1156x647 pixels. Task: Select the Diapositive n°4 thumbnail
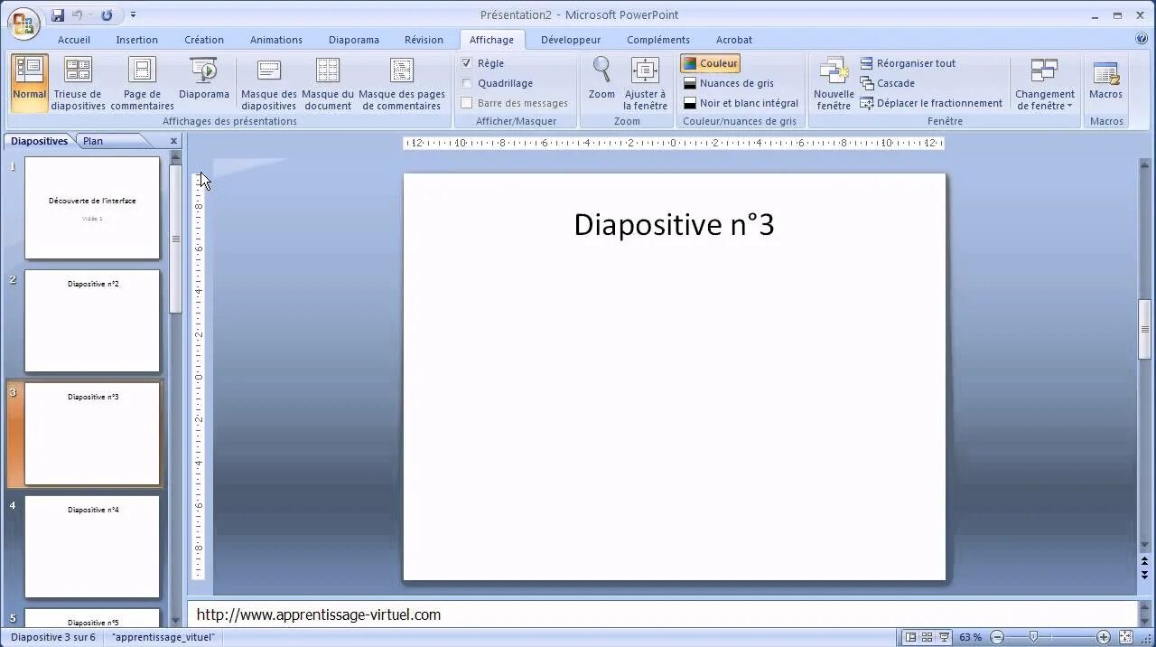pos(92,547)
